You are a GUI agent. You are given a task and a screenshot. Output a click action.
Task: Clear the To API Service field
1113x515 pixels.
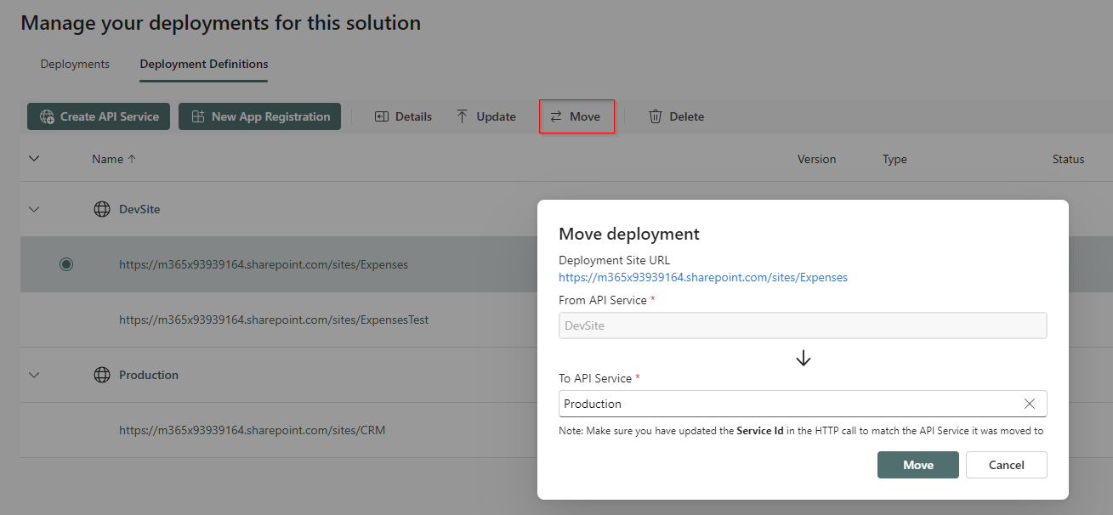point(1029,404)
